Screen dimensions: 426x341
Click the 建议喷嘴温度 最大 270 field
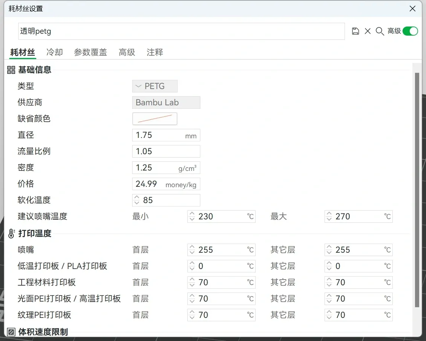click(x=359, y=216)
